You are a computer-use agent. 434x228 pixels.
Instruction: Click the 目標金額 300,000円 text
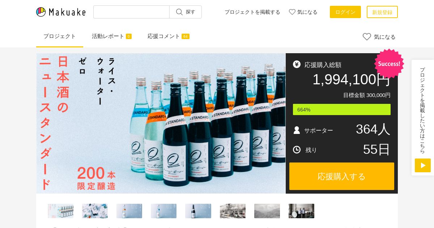pos(367,95)
